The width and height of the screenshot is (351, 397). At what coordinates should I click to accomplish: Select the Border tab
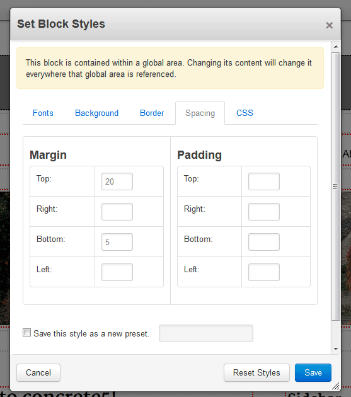[152, 113]
